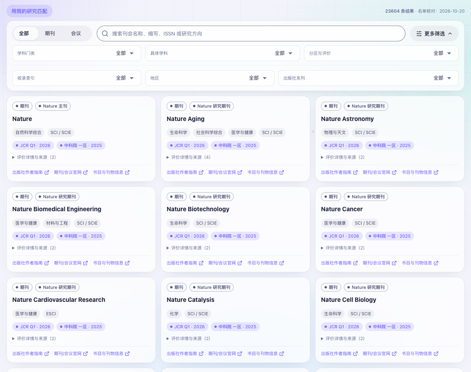471x372 pixels.
Task: Click JCR Q1 · 2026 badge on Nature Cancer
Action: (342, 236)
